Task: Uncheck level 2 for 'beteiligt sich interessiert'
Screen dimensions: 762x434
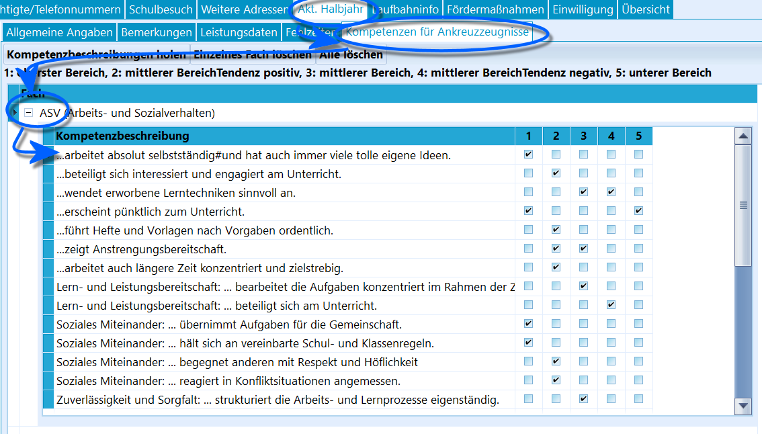Action: click(556, 173)
